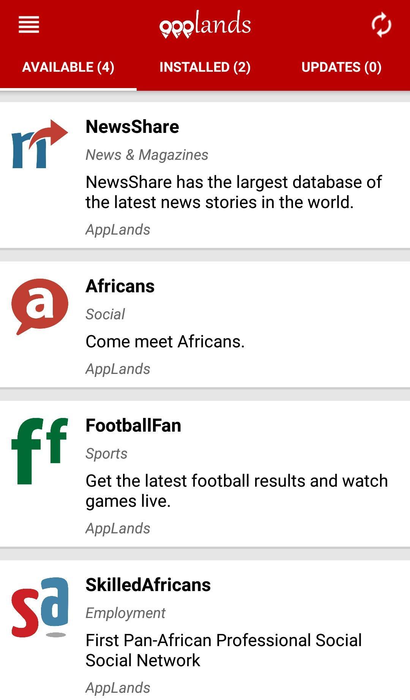Image resolution: width=410 pixels, height=700 pixels.
Task: Tap the Africans speech bubble icon
Action: coord(40,306)
